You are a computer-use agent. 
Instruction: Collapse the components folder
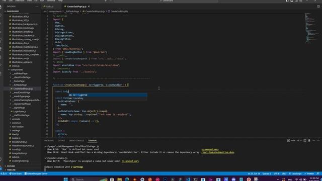[x=17, y=70]
